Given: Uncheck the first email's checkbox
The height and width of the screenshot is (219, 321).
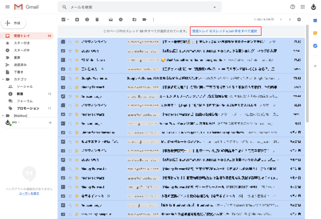Looking at the screenshot, I should coord(63,42).
